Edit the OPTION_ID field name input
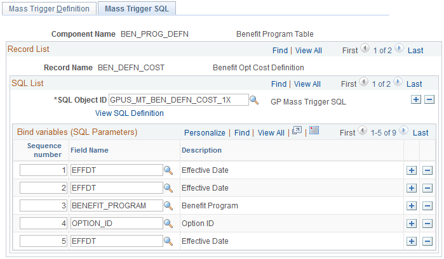The width and height of the screenshot is (444, 259). point(117,224)
